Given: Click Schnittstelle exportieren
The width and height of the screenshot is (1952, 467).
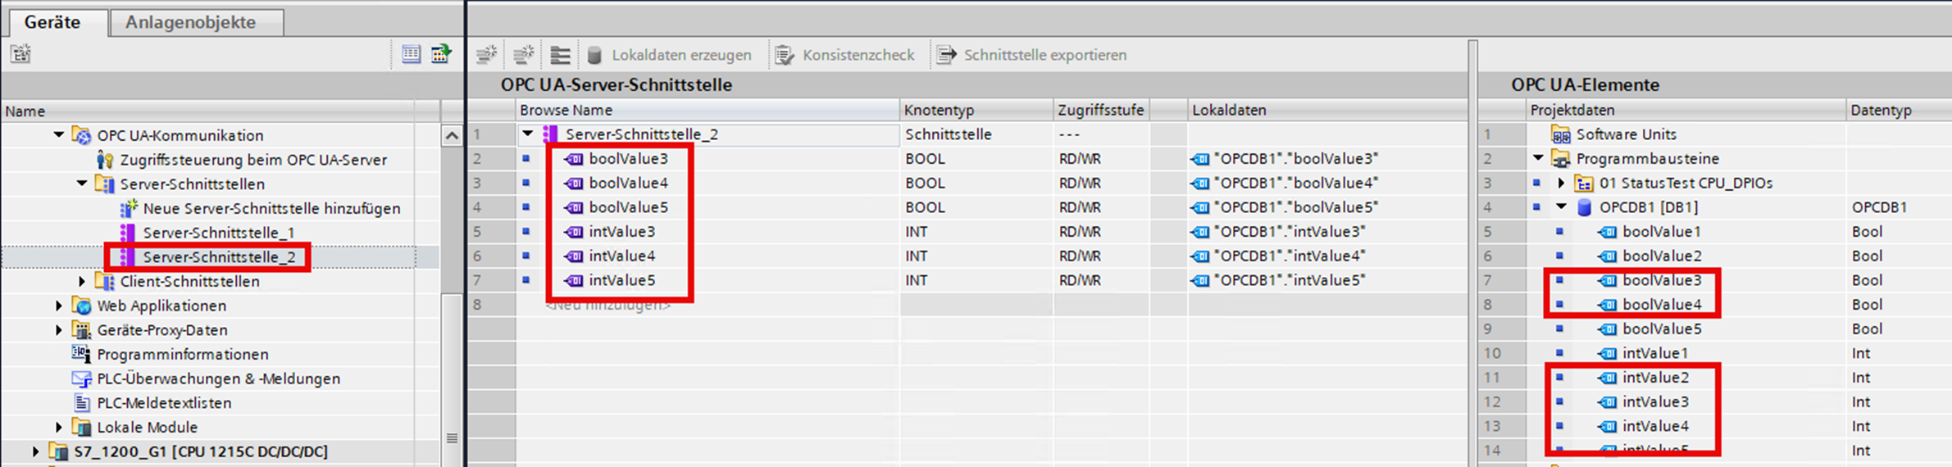Looking at the screenshot, I should tap(1032, 55).
